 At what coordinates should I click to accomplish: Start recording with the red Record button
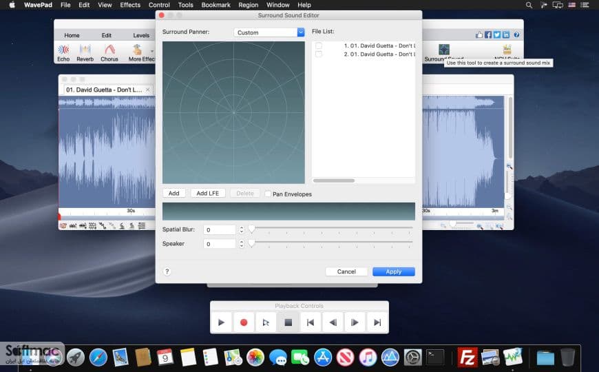click(x=243, y=322)
